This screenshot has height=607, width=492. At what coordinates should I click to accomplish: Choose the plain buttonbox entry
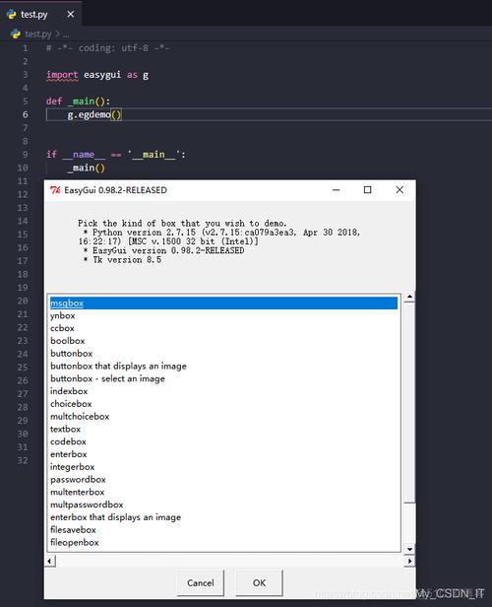coord(223,354)
